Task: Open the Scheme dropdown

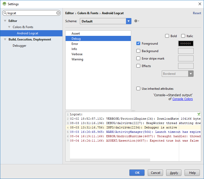Action: point(129,21)
